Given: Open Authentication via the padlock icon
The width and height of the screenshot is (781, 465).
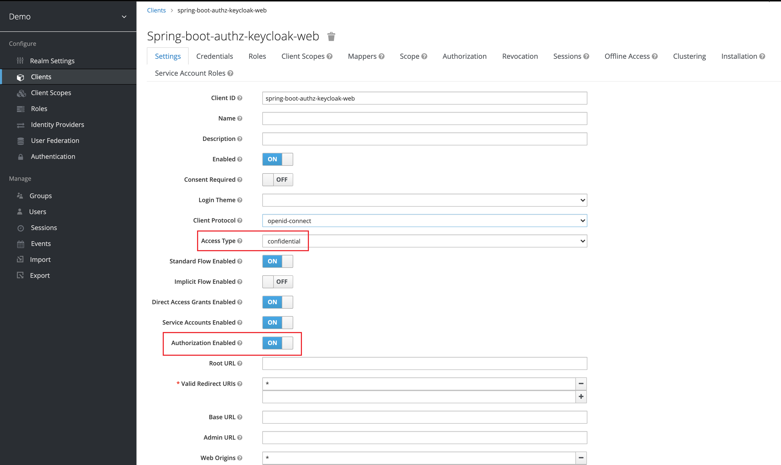Looking at the screenshot, I should 21,156.
